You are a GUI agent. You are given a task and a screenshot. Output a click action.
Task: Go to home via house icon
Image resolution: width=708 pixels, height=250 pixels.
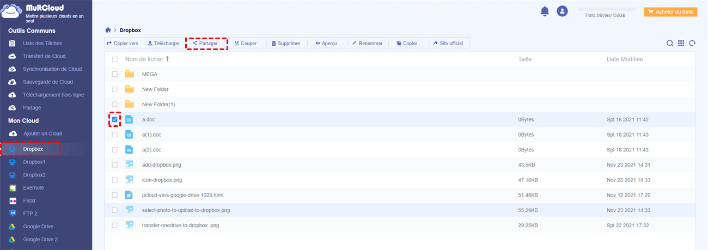click(x=108, y=31)
